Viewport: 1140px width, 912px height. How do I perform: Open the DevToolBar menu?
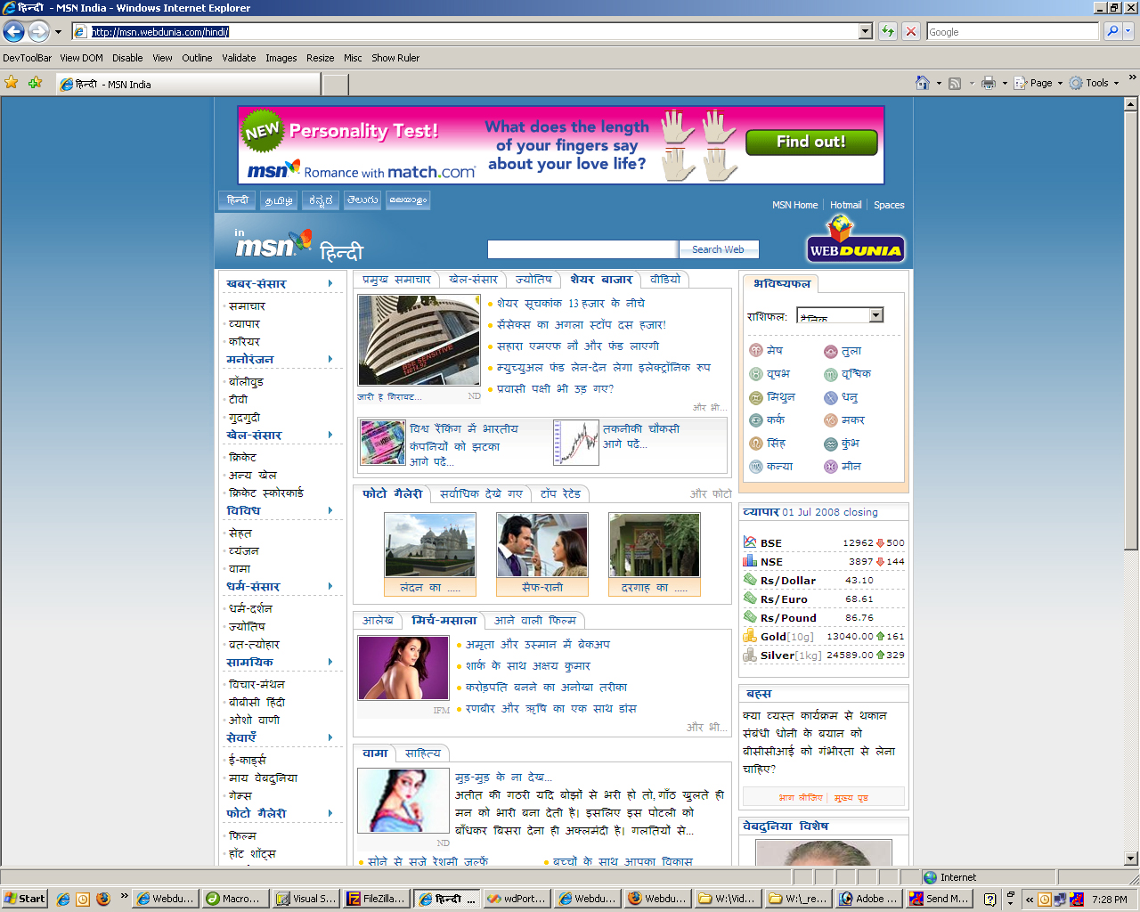(x=28, y=58)
